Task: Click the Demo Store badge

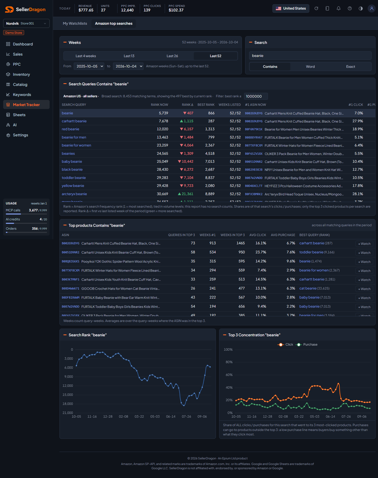Action: pyautogui.click(x=14, y=33)
